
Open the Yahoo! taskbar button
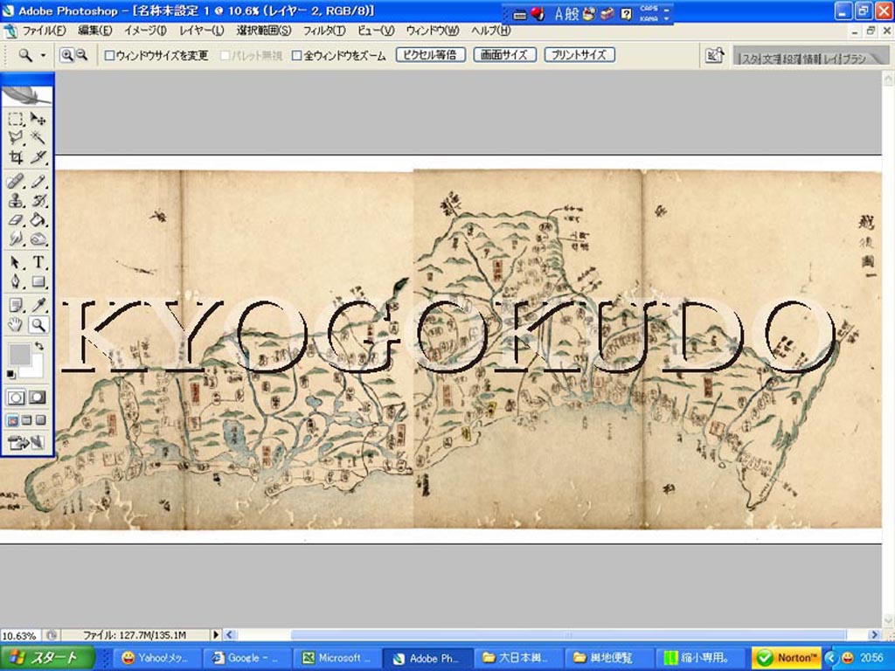156,658
